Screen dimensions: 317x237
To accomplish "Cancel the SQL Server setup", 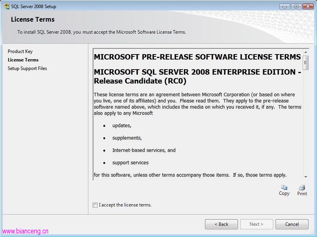I will tap(292, 224).
